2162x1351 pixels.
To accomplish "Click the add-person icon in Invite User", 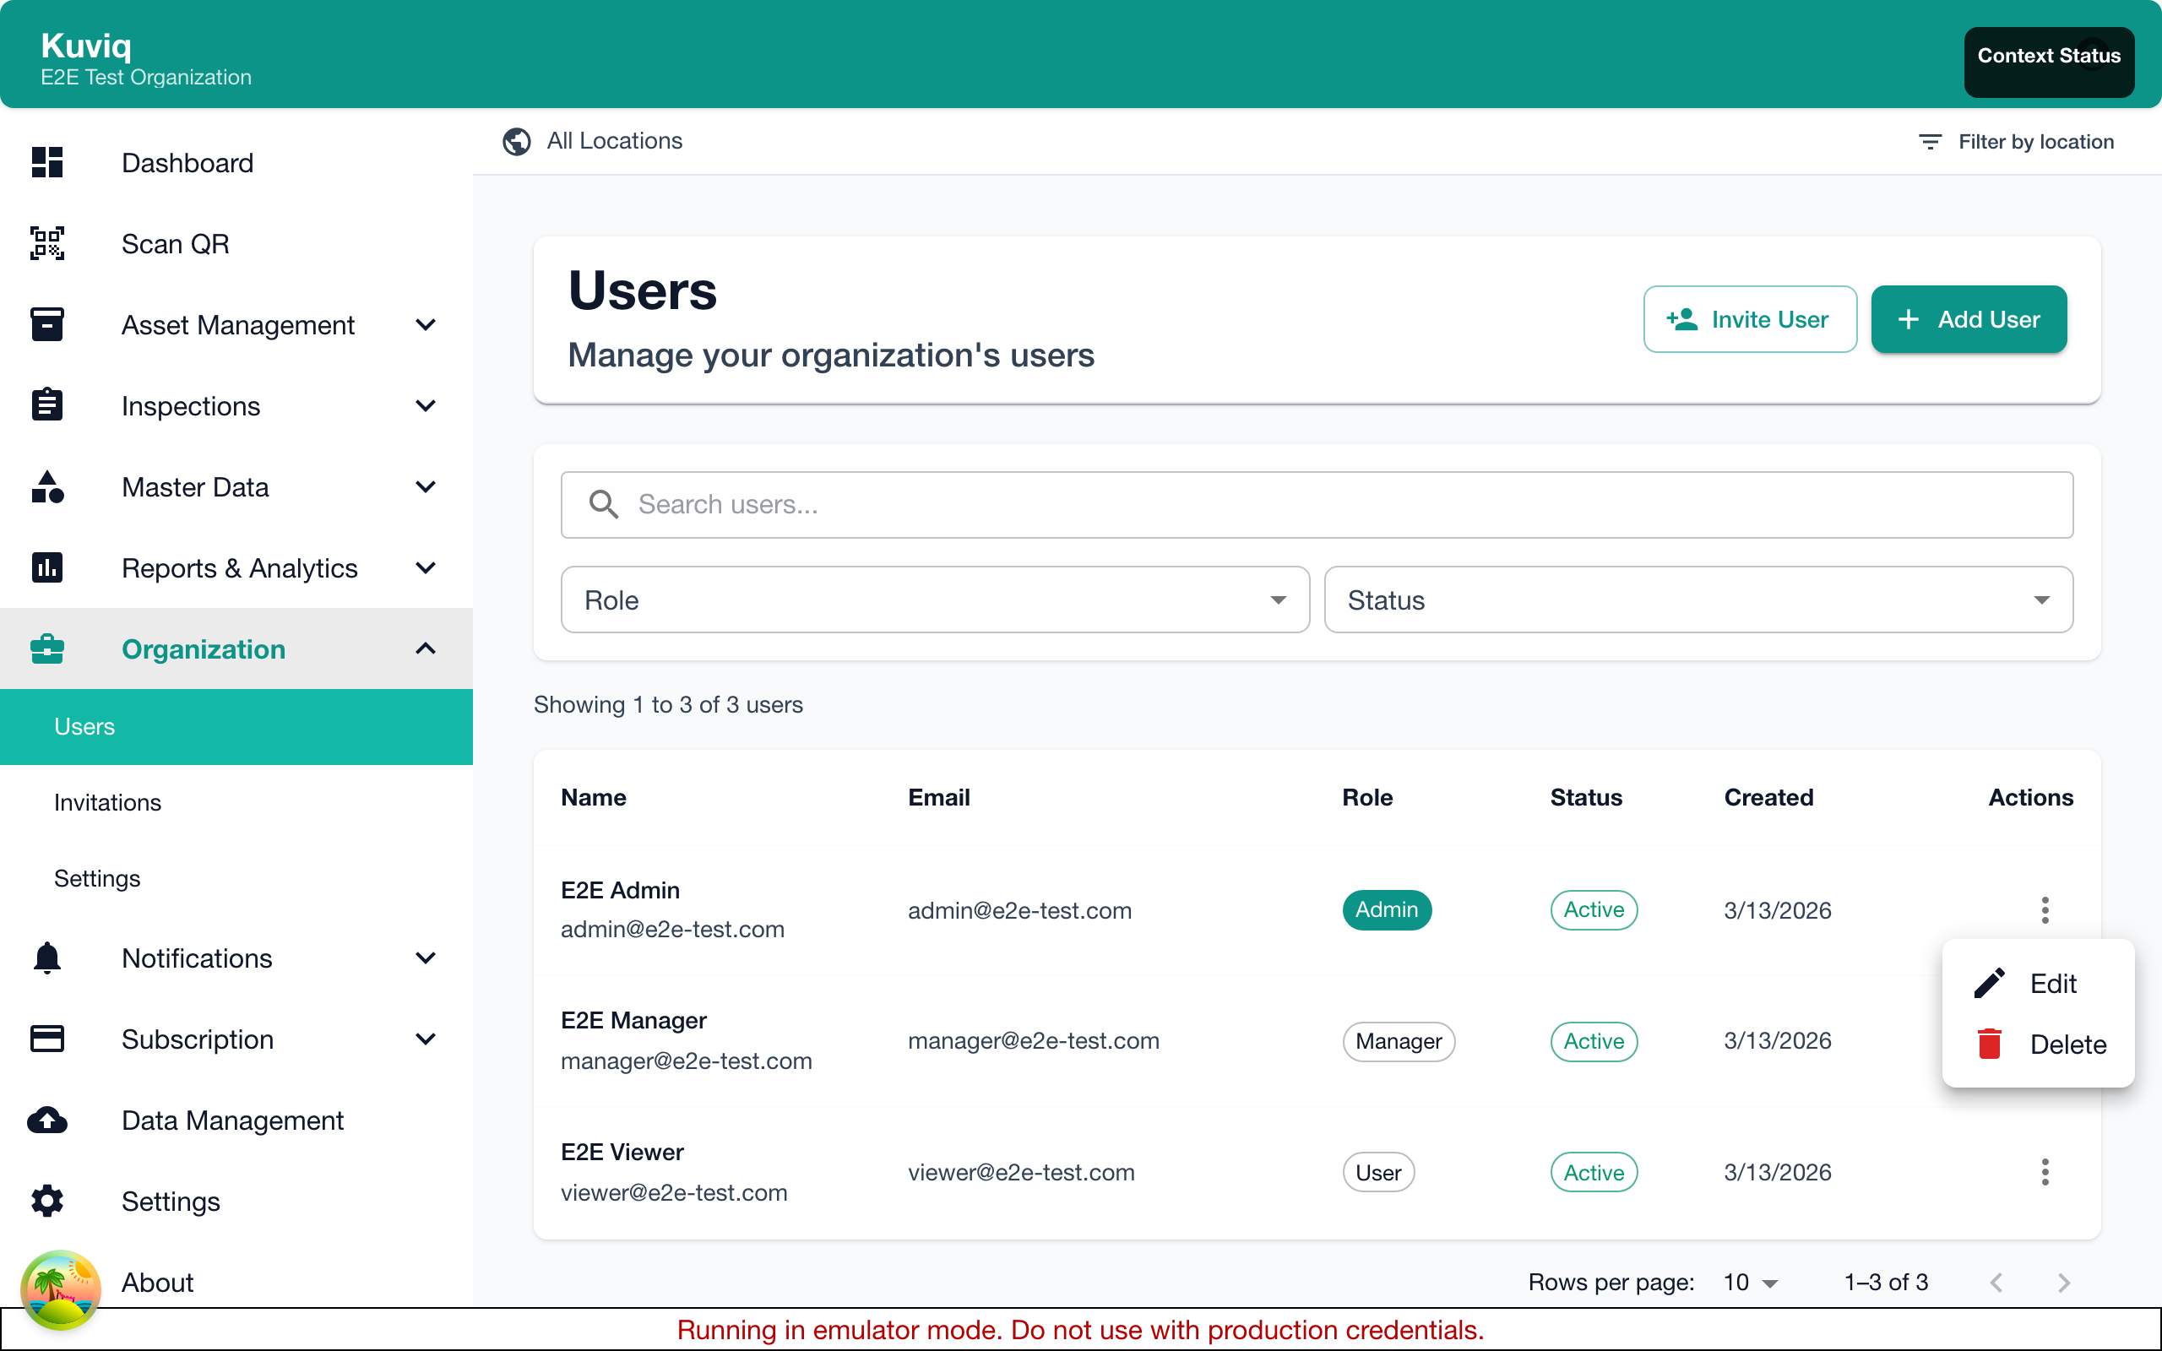I will pyautogui.click(x=1682, y=319).
